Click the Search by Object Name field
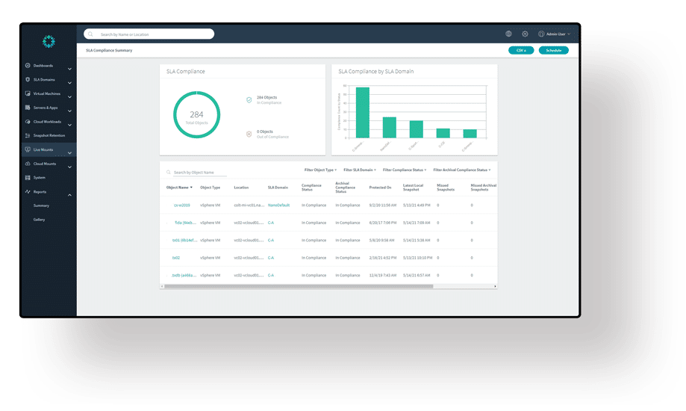686x411 pixels. point(199,173)
